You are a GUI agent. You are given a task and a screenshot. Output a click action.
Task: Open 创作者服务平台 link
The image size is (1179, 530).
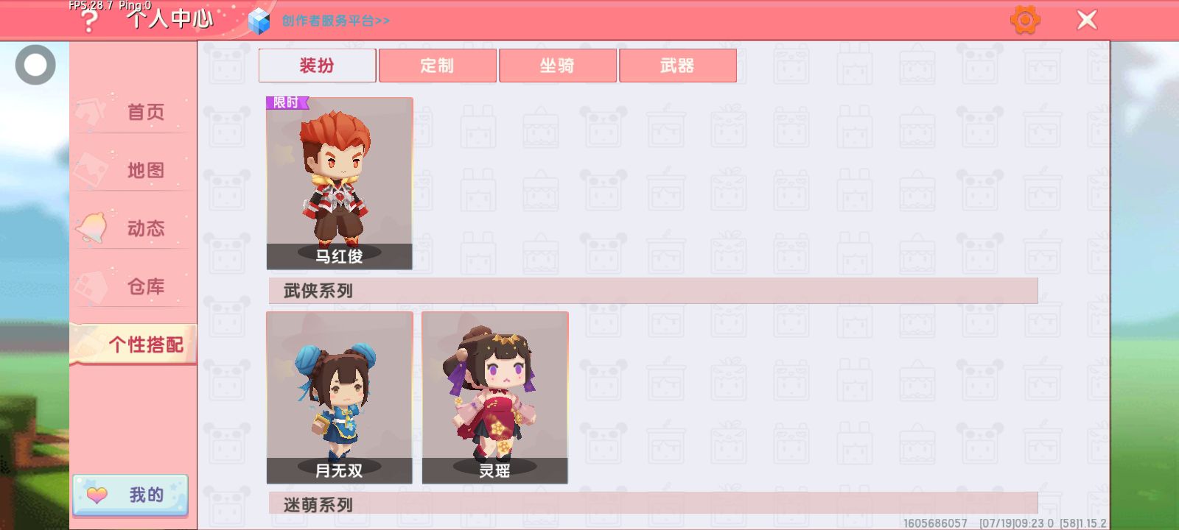pyautogui.click(x=335, y=21)
